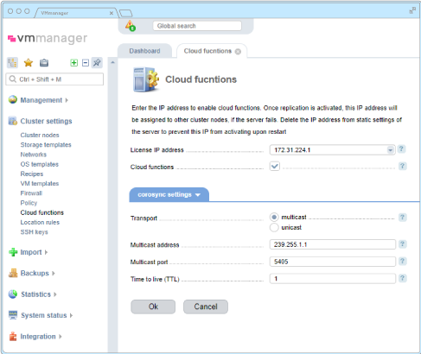Click the Global search field
This screenshot has width=421, height=354.
click(197, 26)
